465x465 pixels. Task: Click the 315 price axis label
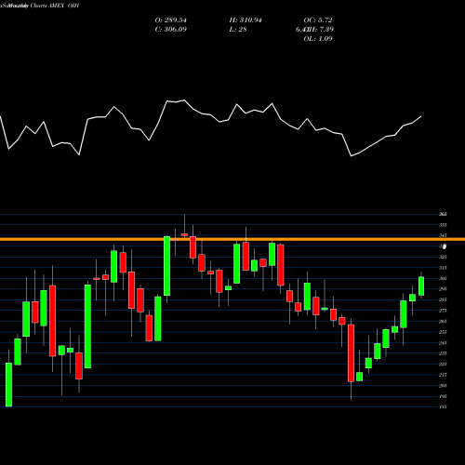[443, 268]
